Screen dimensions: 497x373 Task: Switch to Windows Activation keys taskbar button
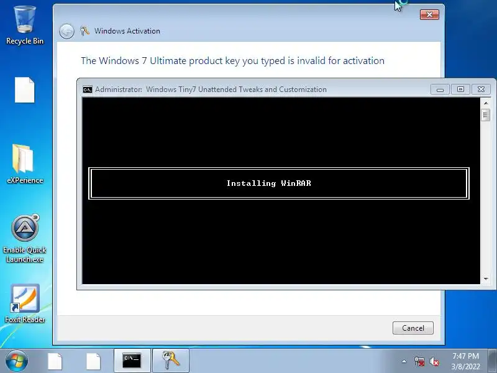(170, 361)
